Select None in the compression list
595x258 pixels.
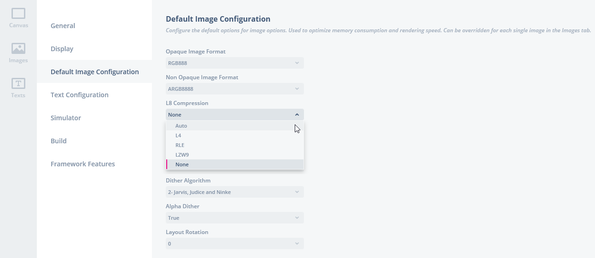tap(182, 164)
